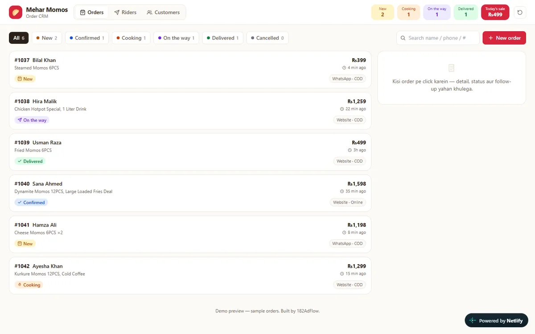535x334 pixels.
Task: Click the Mehar Momos logo icon
Action: click(16, 12)
